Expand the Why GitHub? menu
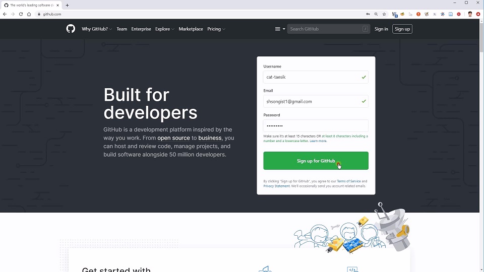Screen dimensions: 484x272 (96, 29)
